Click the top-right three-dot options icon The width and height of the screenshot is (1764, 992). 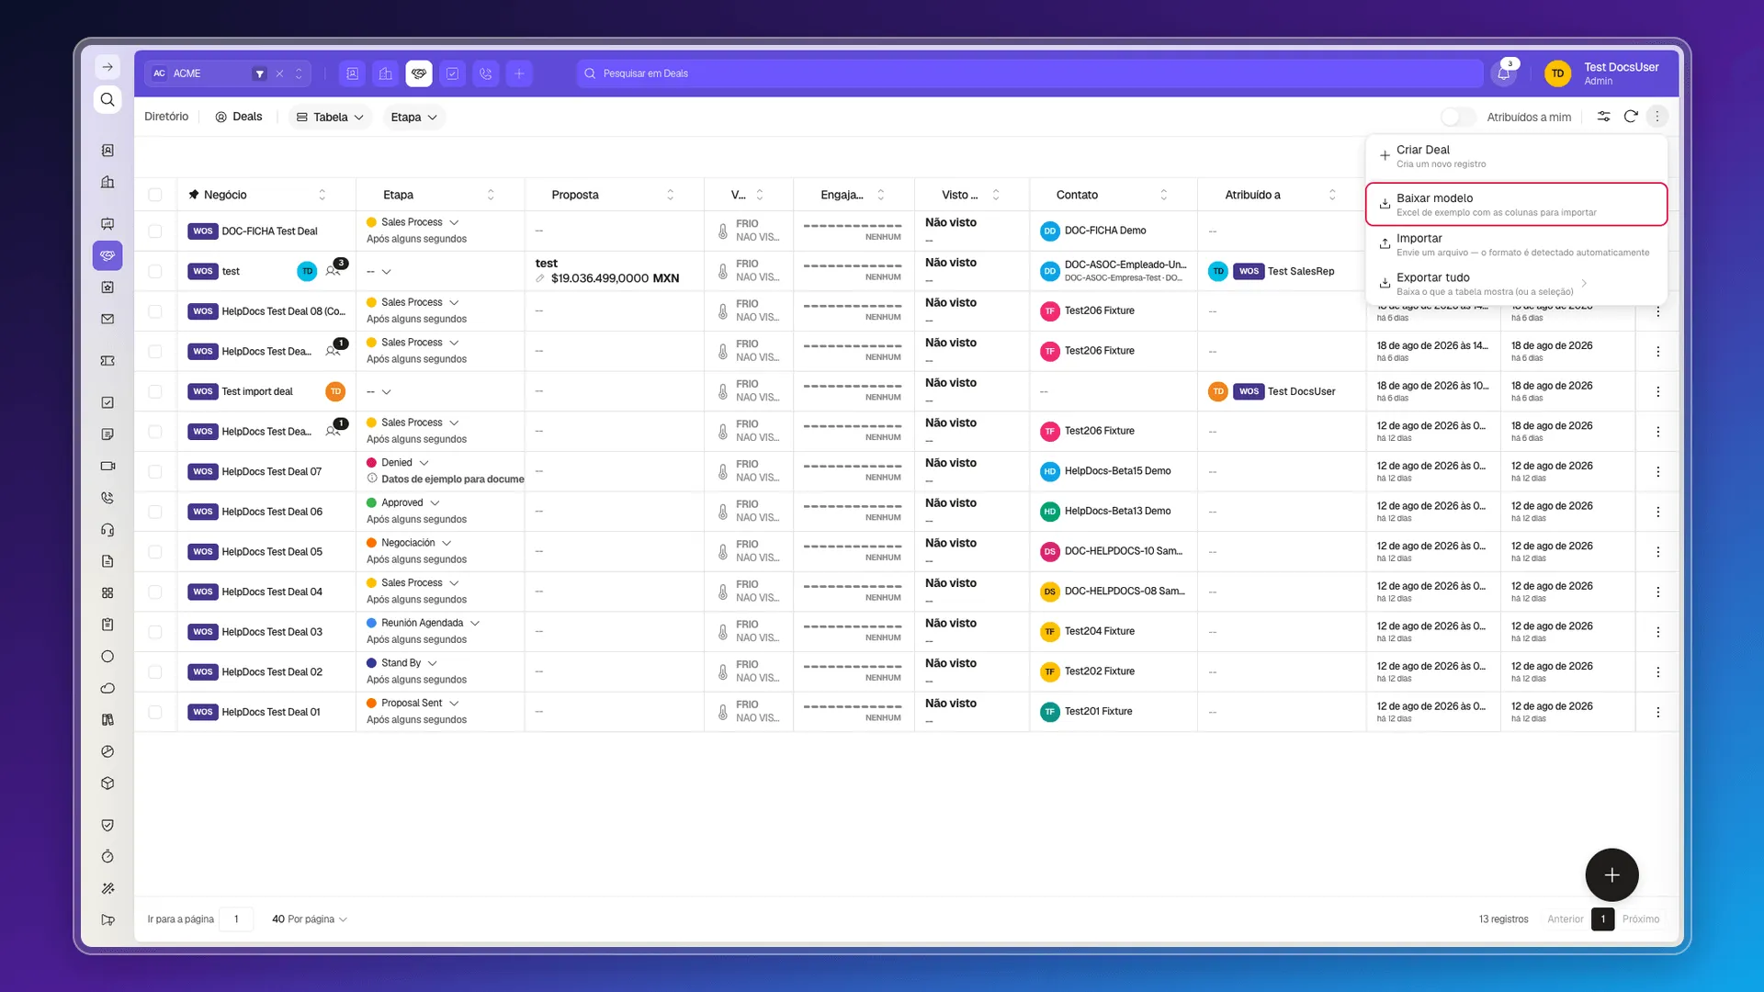pos(1657,117)
